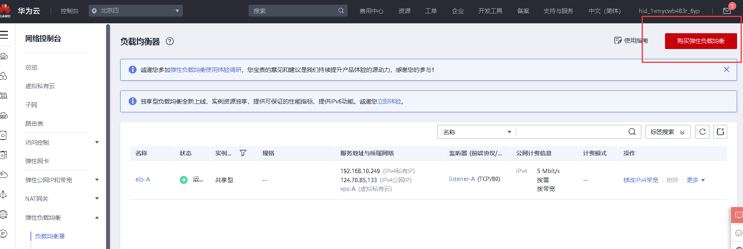Select 弹性网卡 in the sidebar
The image size is (743, 249).
(x=37, y=161)
